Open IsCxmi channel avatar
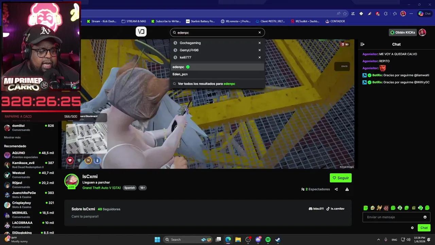This screenshot has height=245, width=435. coord(72,181)
